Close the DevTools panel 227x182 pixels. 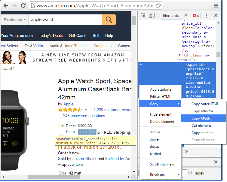click(x=216, y=15)
